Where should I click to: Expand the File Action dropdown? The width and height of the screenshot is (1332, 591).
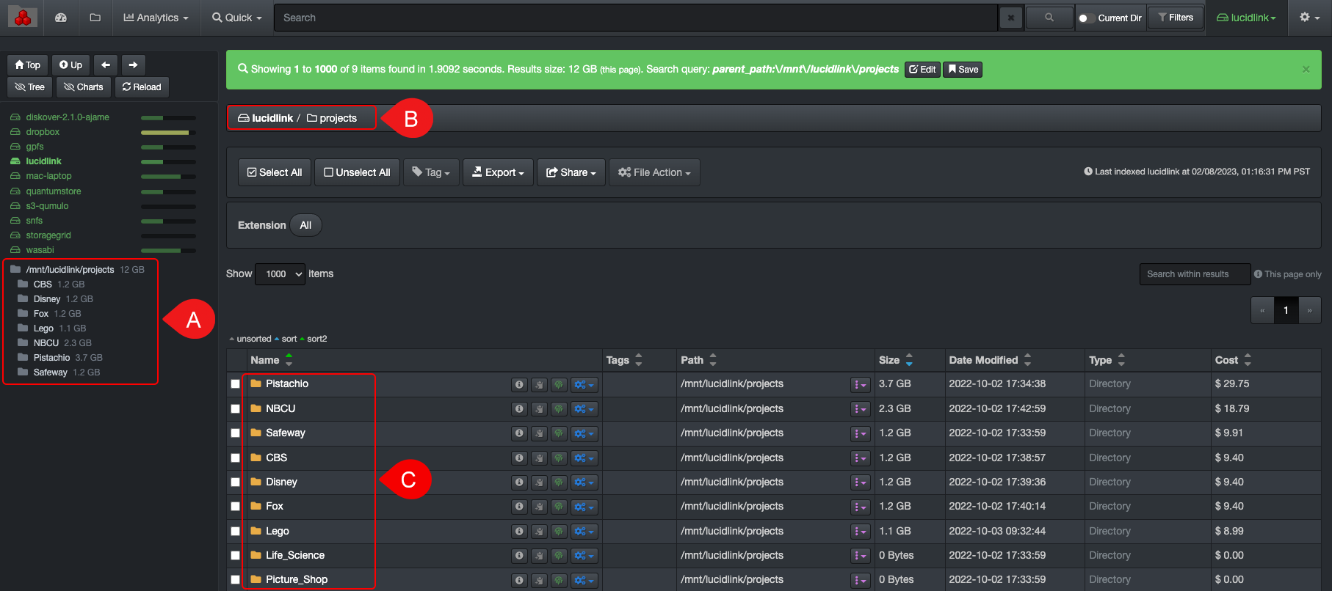(654, 172)
